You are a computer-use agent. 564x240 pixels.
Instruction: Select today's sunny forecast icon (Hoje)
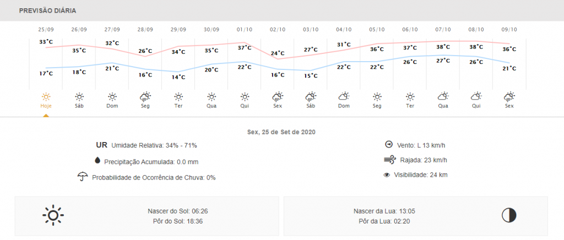click(46, 96)
